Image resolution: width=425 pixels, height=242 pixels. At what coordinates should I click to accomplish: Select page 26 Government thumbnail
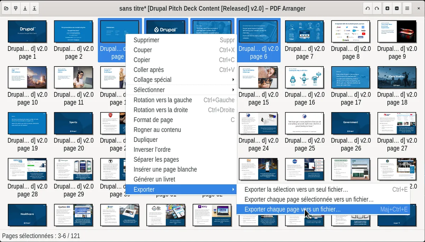351,123
